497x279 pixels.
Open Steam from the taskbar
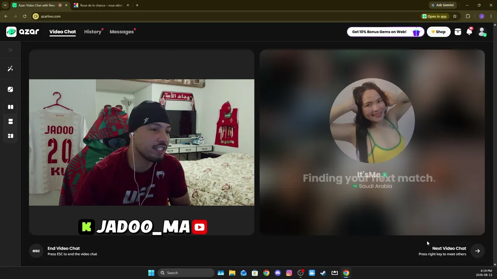tap(323, 273)
